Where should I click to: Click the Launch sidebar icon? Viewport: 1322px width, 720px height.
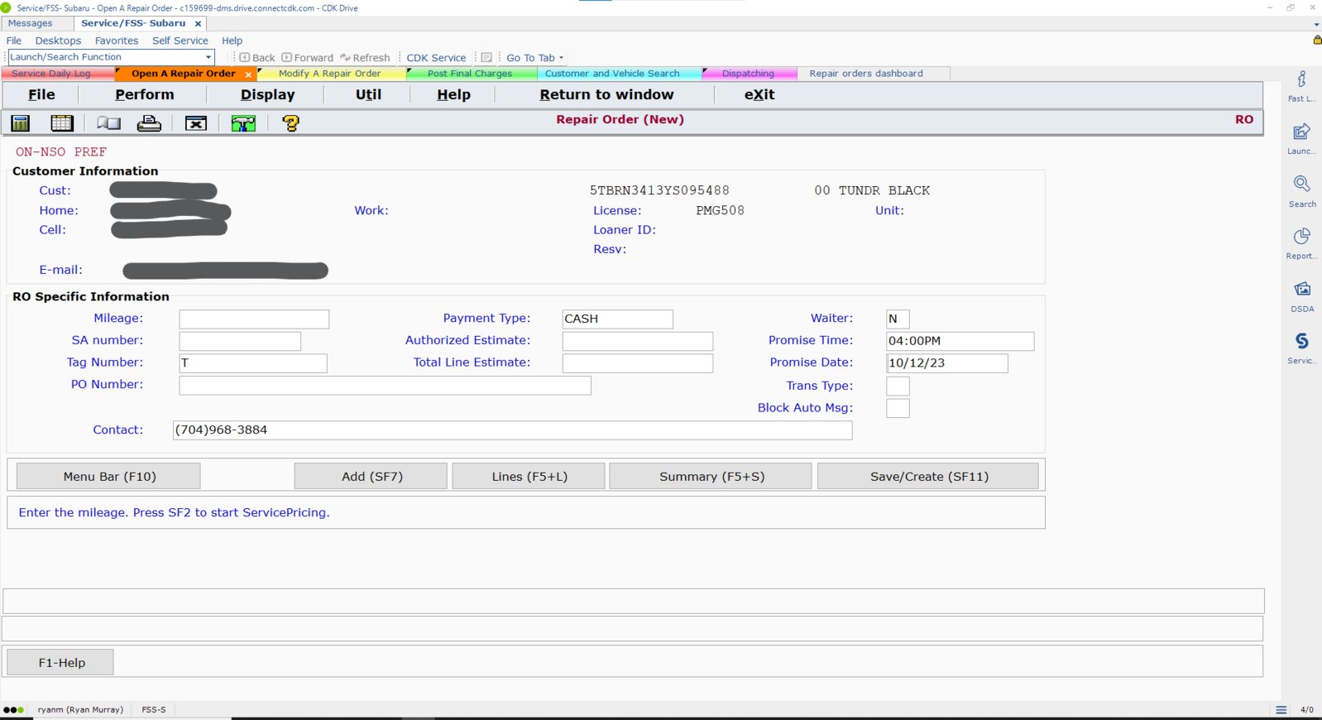pos(1301,138)
